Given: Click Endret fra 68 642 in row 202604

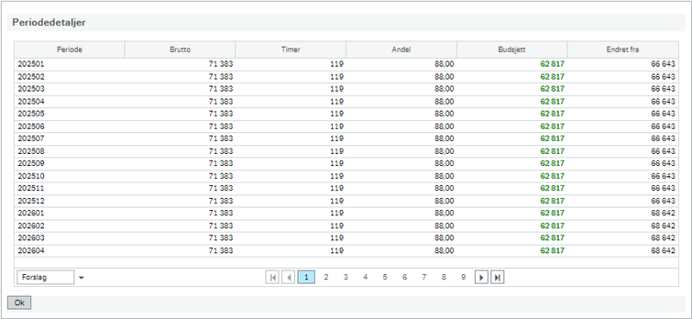Looking at the screenshot, I should click(663, 251).
